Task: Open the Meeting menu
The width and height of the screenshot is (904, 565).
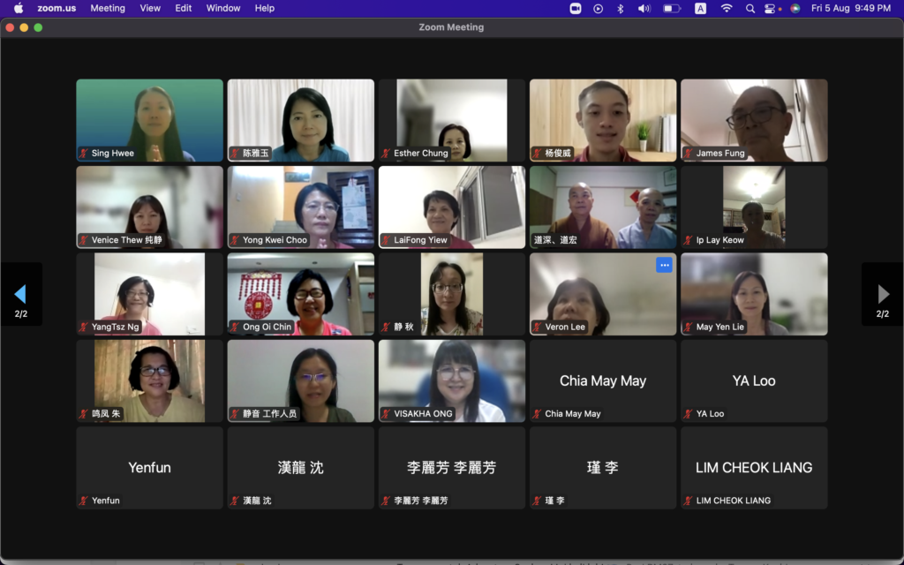Action: (108, 8)
